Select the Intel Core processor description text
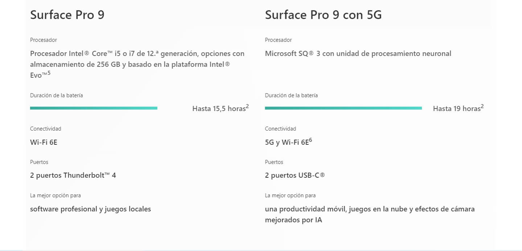Image resolution: width=522 pixels, height=251 pixels. (137, 65)
